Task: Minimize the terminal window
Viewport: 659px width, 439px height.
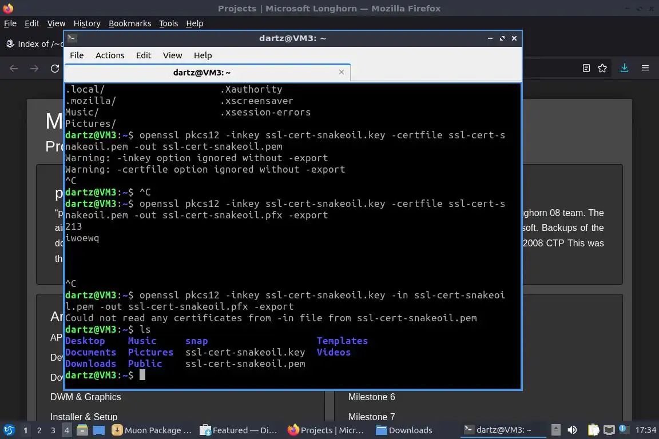Action: [490, 38]
